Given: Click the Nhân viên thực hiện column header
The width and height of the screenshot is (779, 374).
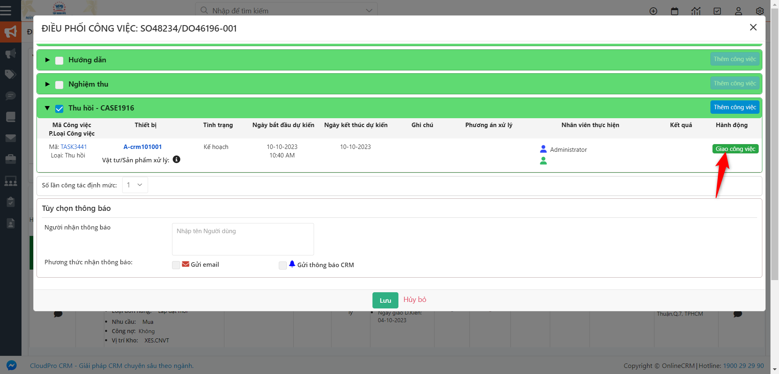Looking at the screenshot, I should click(590, 125).
